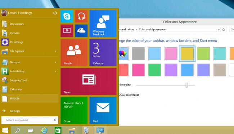Pick the purple swatch
The width and height of the screenshot is (234, 134).
[x=171, y=70]
